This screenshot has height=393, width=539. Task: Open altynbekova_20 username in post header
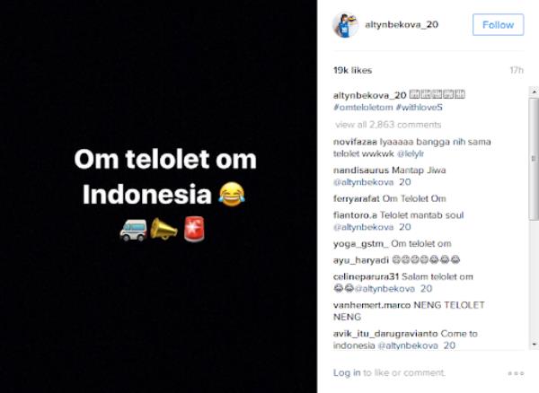[x=402, y=25]
